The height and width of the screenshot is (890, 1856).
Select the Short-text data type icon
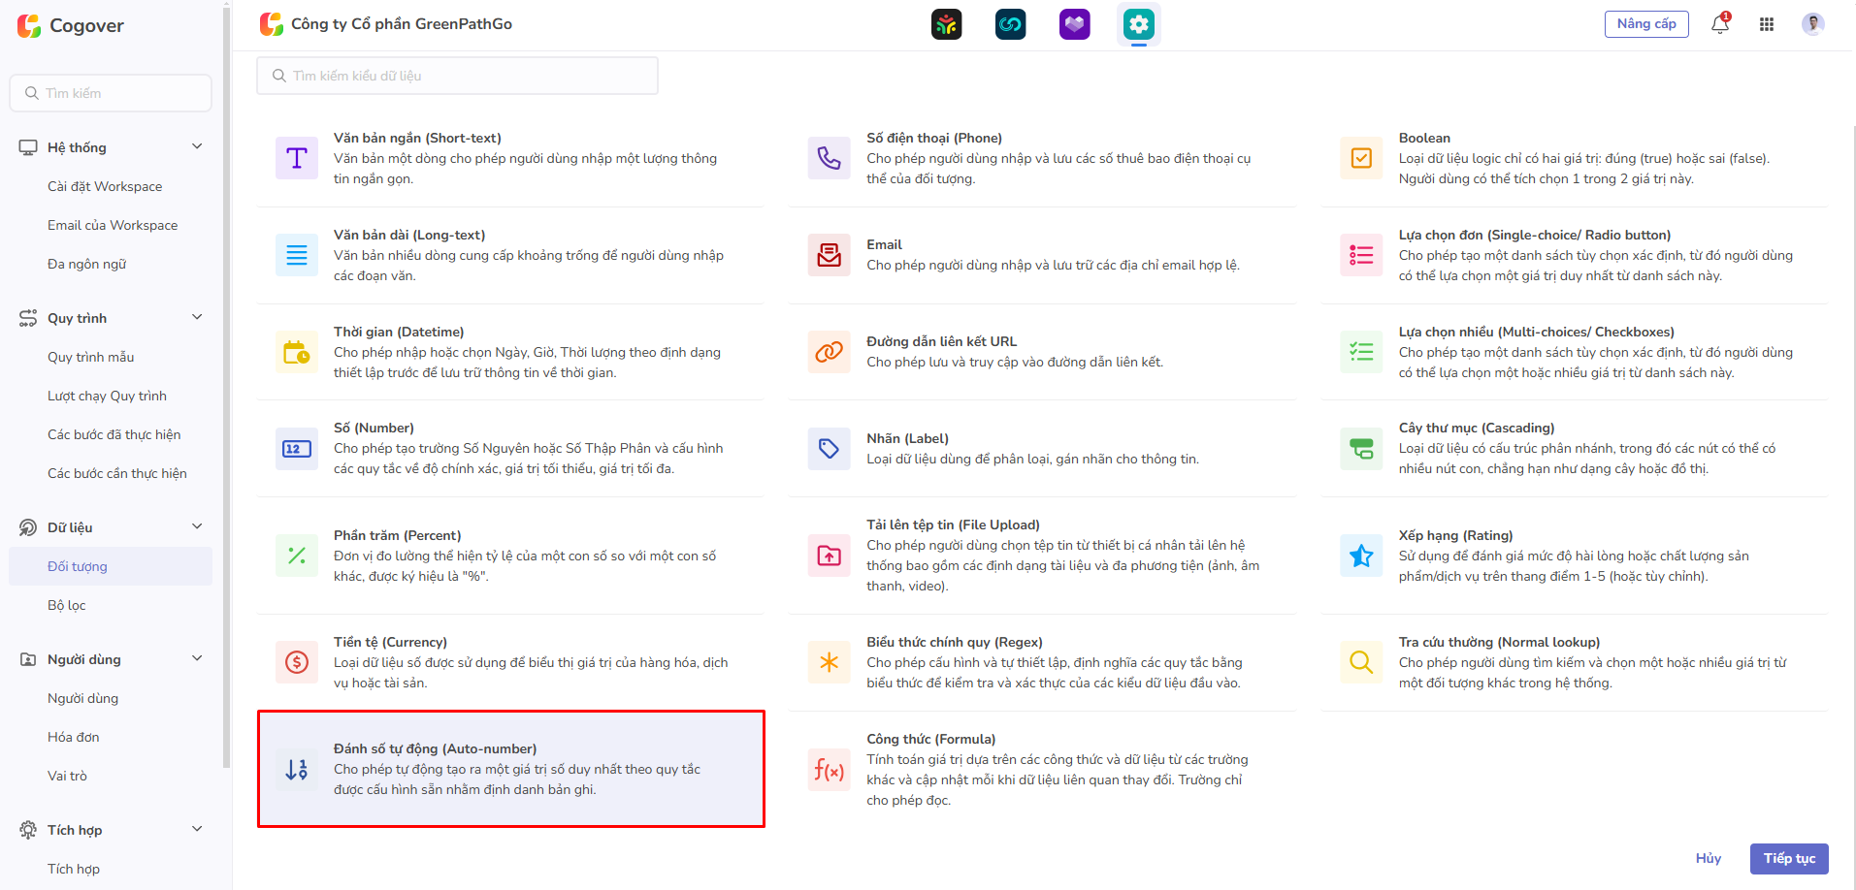[297, 158]
